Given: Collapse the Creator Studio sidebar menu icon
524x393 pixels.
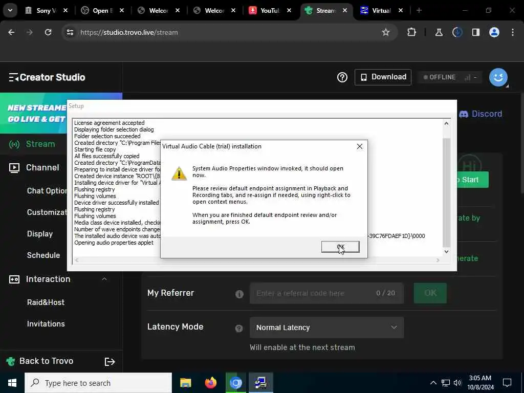Looking at the screenshot, I should pos(13,78).
